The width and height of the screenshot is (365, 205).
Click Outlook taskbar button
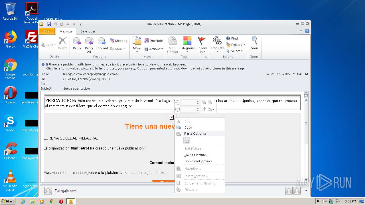coord(71,201)
